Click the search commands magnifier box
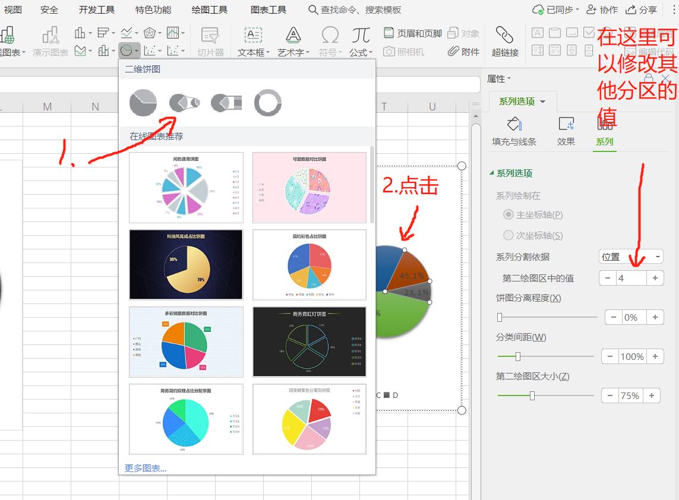The image size is (679, 500). tap(355, 10)
